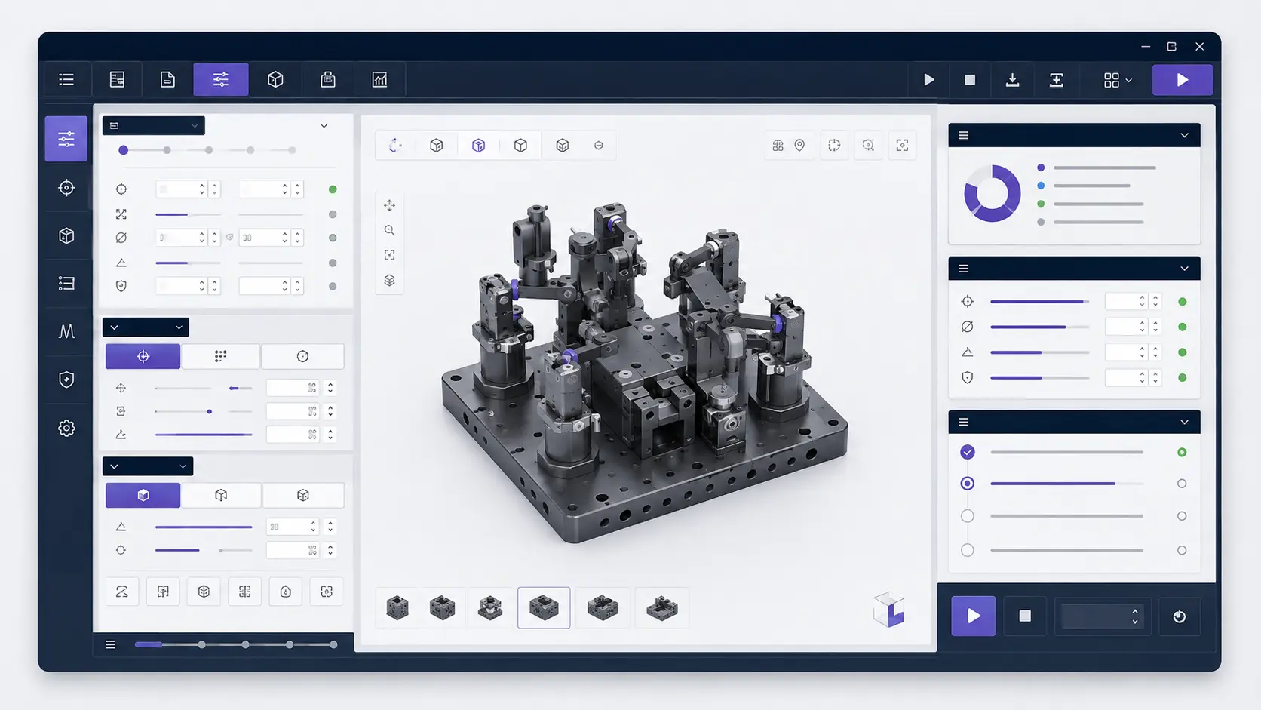Select the highlighted sliders tab in top toolbar
1261x710 pixels.
(x=220, y=79)
